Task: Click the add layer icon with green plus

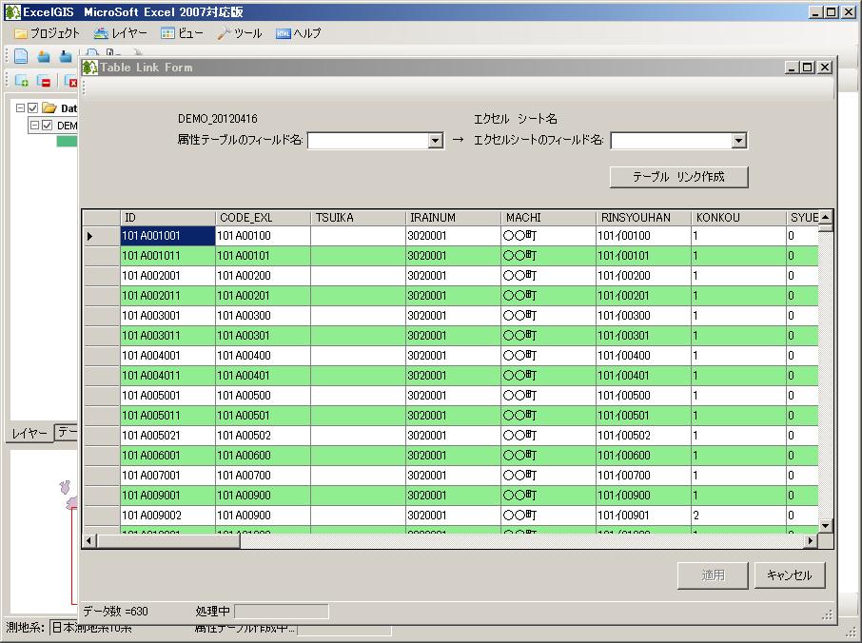Action: 21,81
